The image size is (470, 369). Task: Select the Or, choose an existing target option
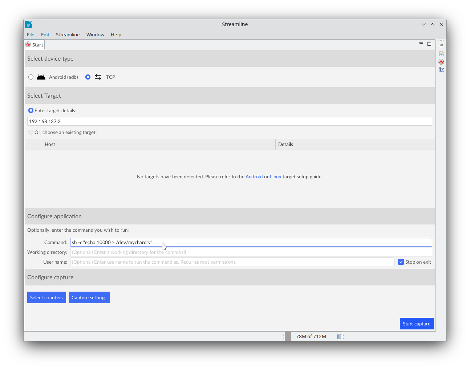[31, 132]
